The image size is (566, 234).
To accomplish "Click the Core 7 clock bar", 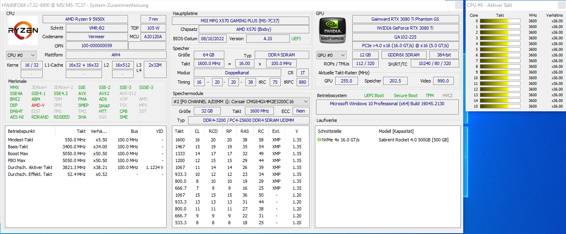I will 500,61.
